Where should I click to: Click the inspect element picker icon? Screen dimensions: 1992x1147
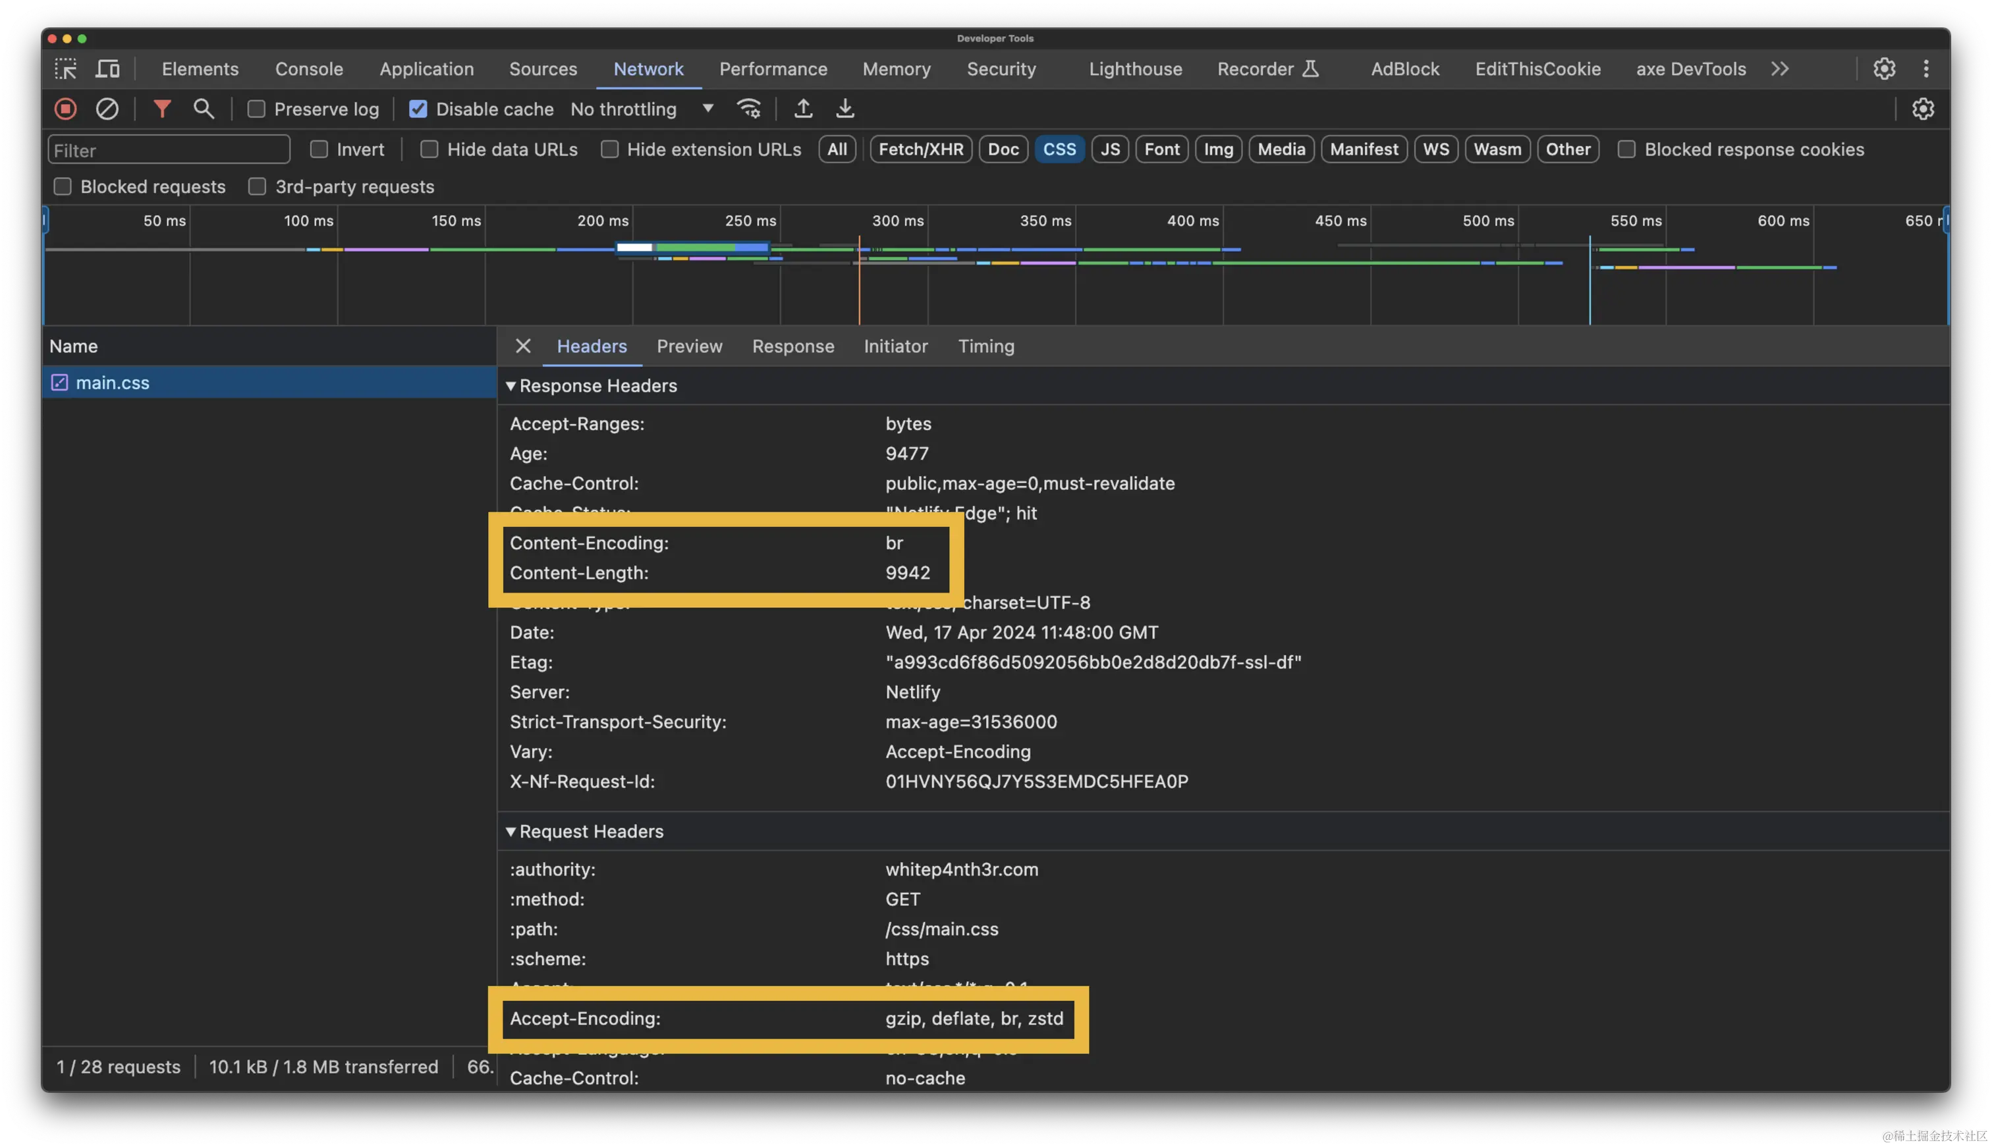pos(65,69)
